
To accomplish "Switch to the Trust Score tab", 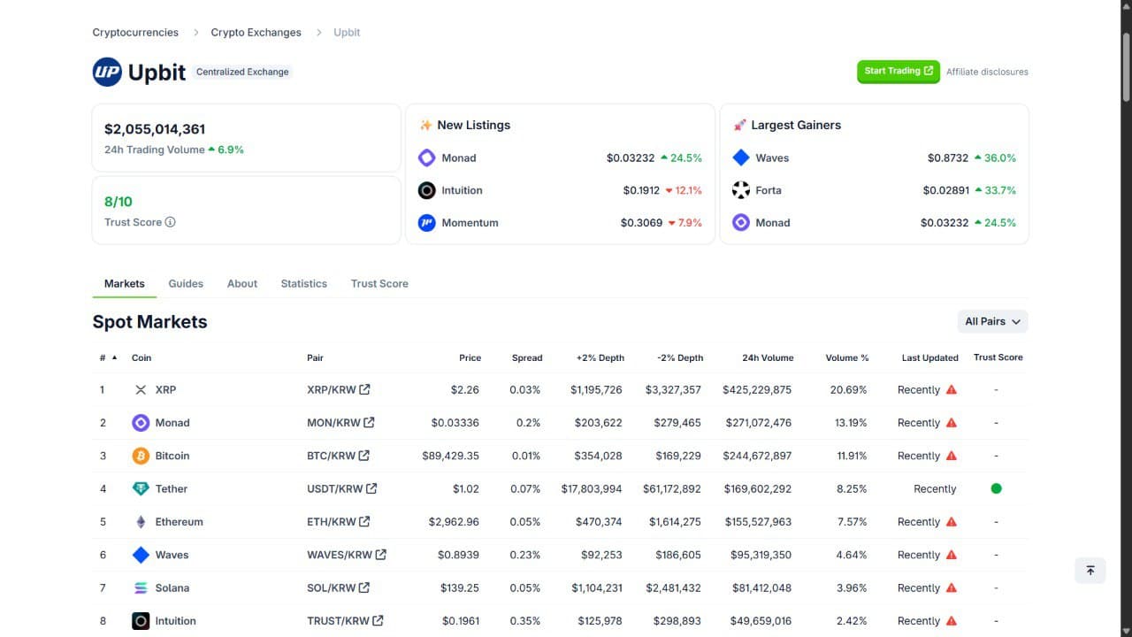I will pyautogui.click(x=379, y=283).
